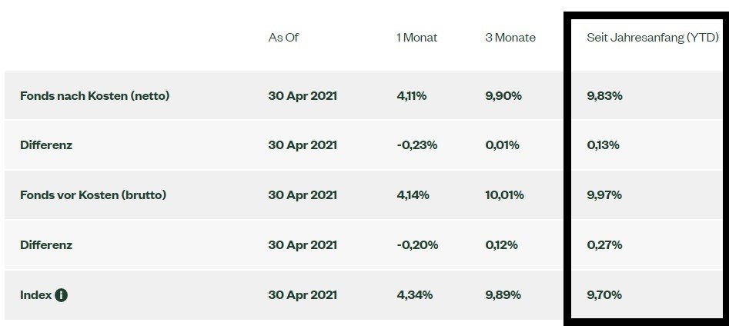The width and height of the screenshot is (729, 329).
Task: Click the "Fonds vor Kosten (brutto)" row label
Action: pos(93,195)
